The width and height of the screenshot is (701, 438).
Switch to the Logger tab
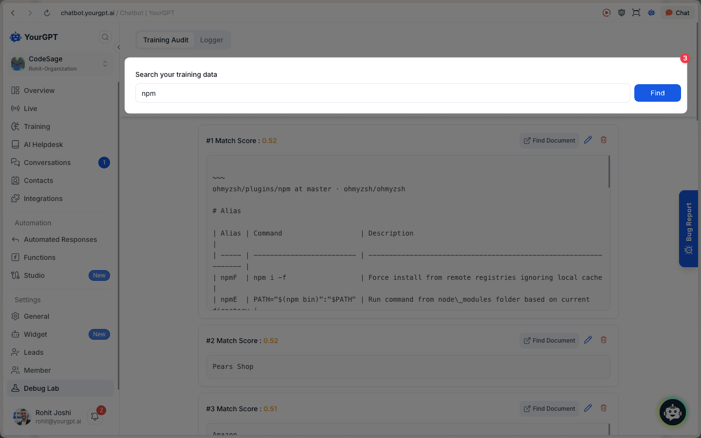212,40
